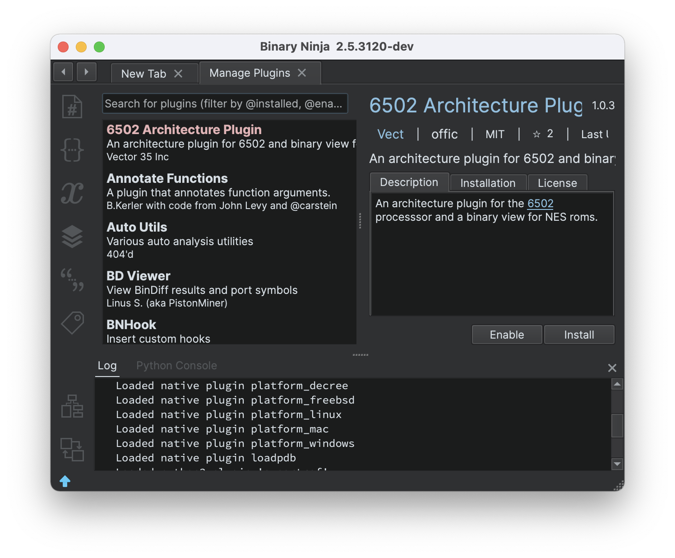Switch to the New Tab tab
Viewport: 675px width, 558px height.
154,74
